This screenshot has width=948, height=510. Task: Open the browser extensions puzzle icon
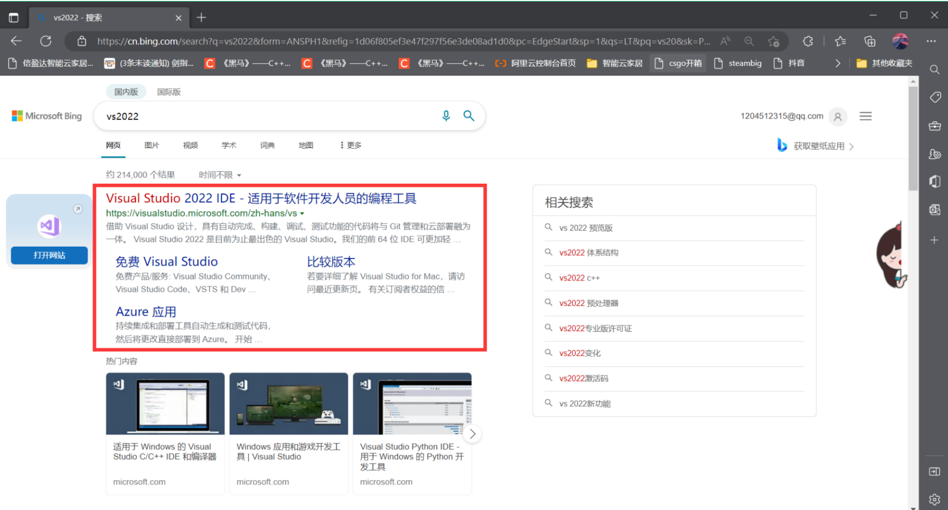pos(808,42)
